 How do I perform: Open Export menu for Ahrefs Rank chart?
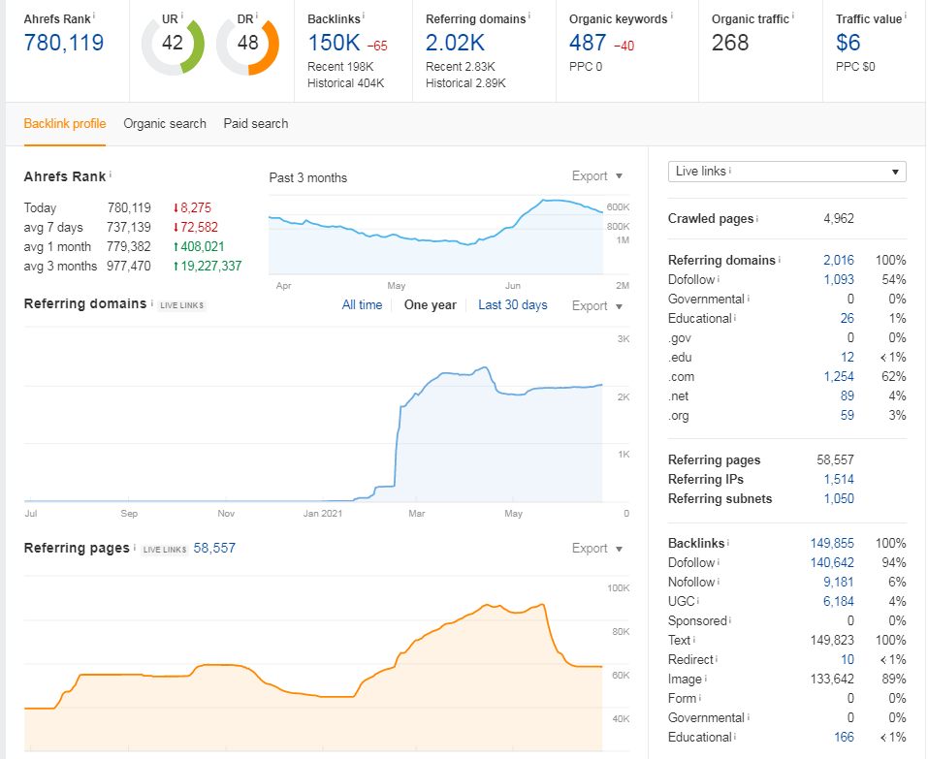[596, 176]
